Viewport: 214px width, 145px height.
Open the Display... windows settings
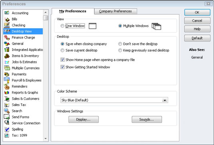pyautogui.click(x=84, y=120)
